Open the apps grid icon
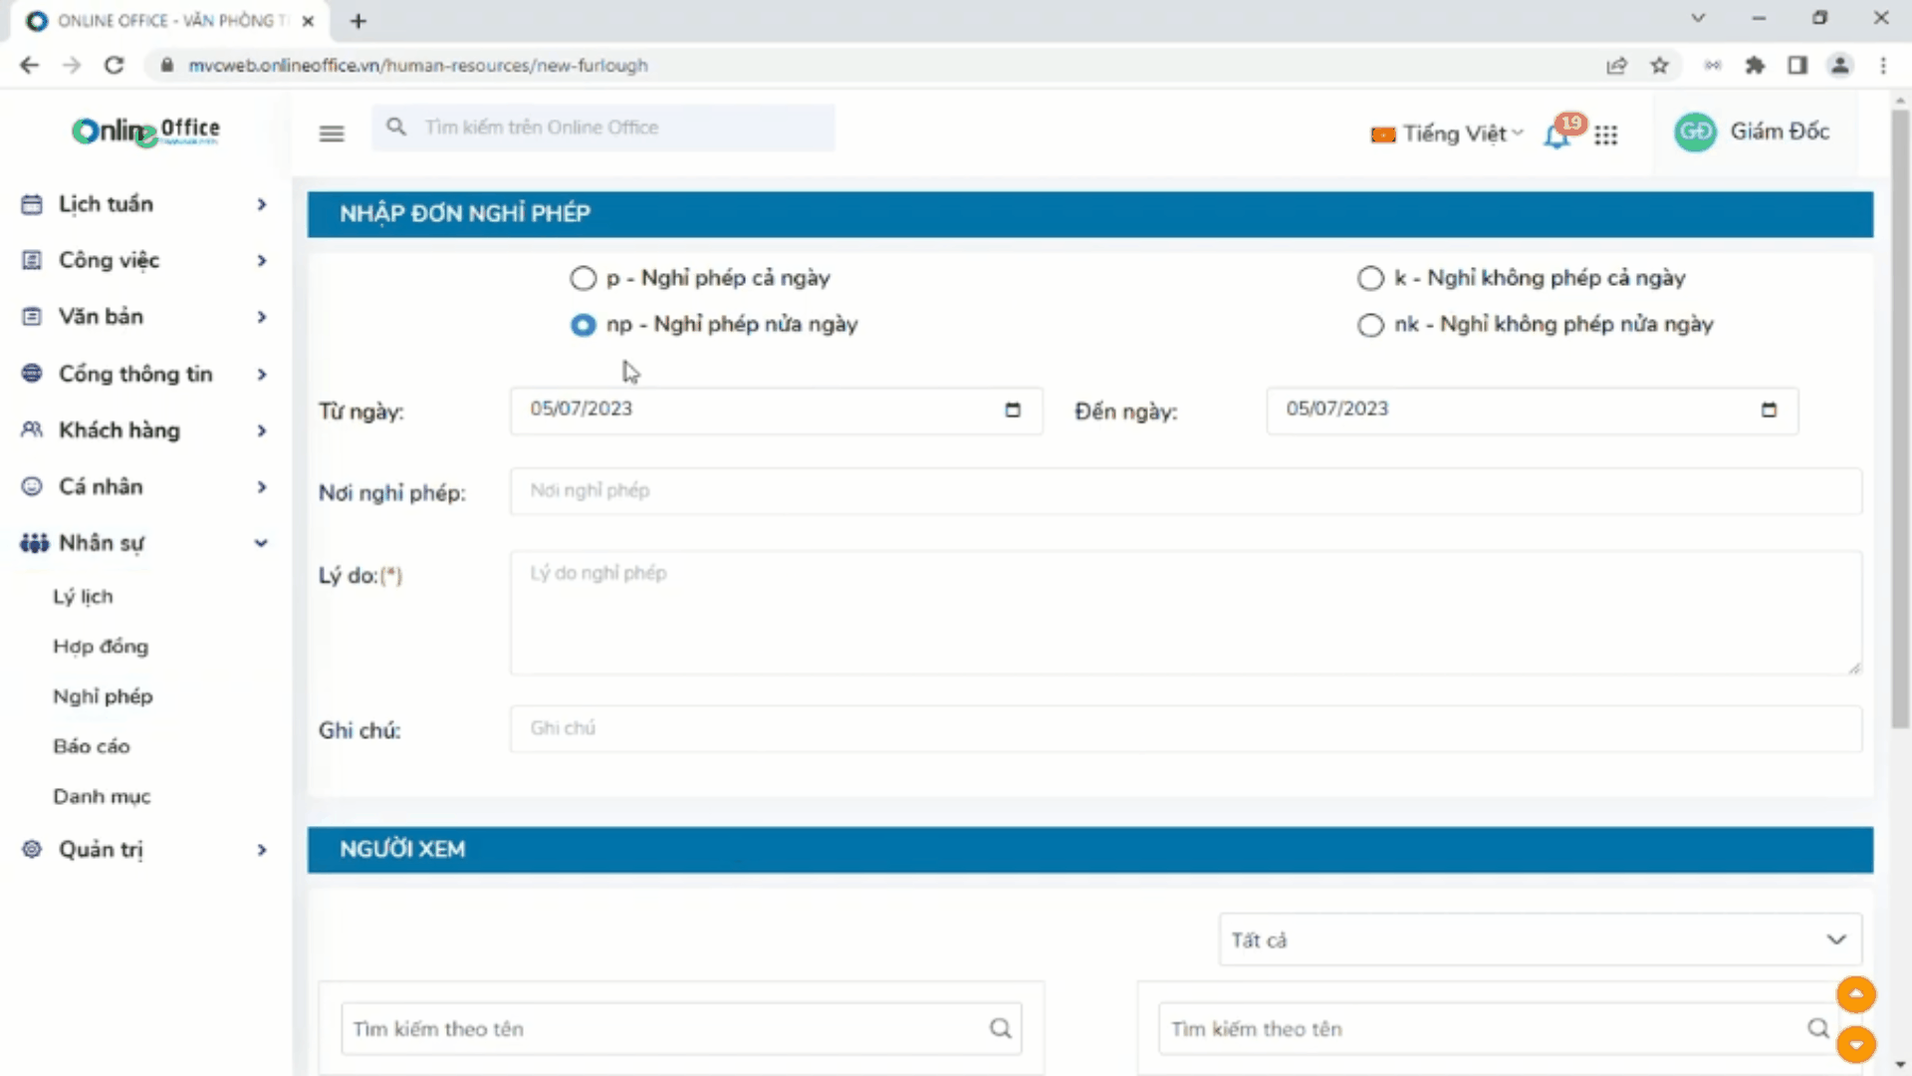Image resolution: width=1912 pixels, height=1076 pixels. (1605, 135)
